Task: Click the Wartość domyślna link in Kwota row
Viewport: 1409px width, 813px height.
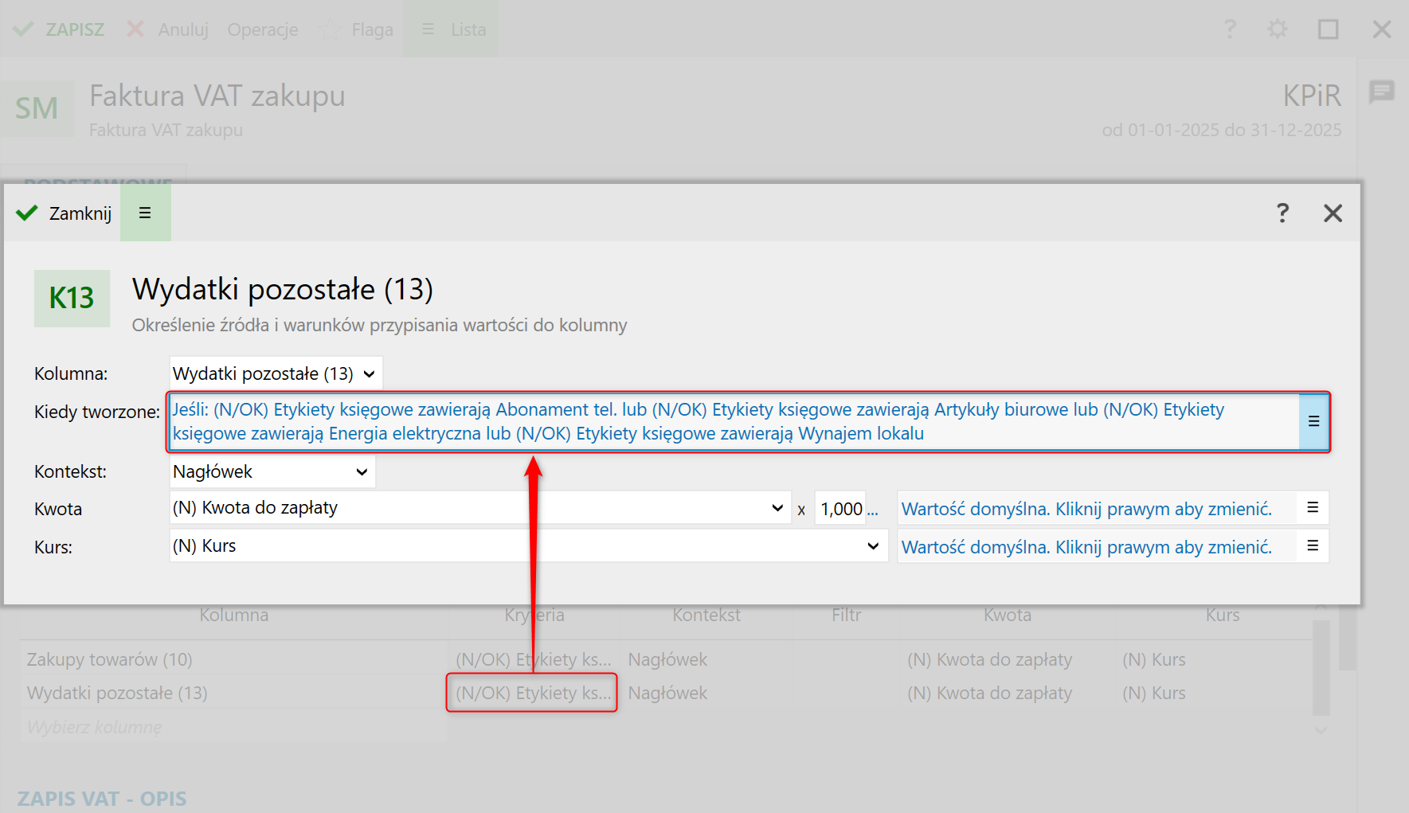Action: coord(1086,509)
